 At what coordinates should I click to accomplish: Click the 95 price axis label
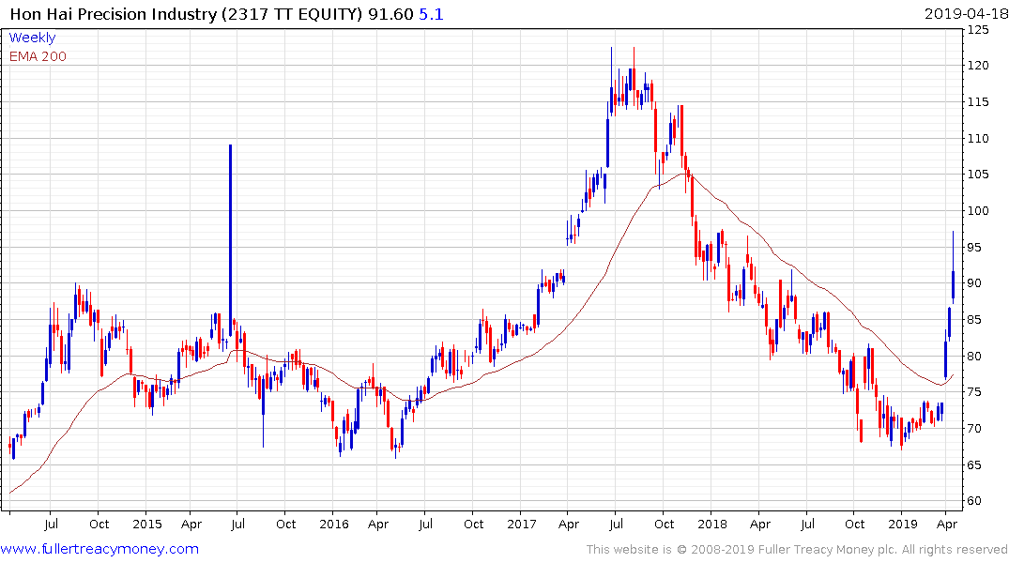975,247
